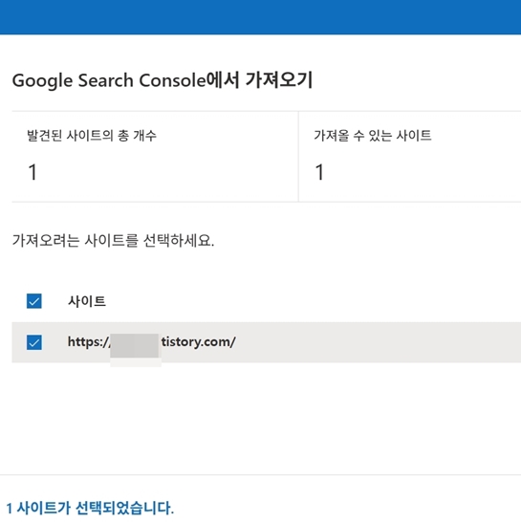Image resolution: width=521 pixels, height=522 pixels.
Task: Click the tistory.com/ portion of the URL
Action: click(199, 342)
